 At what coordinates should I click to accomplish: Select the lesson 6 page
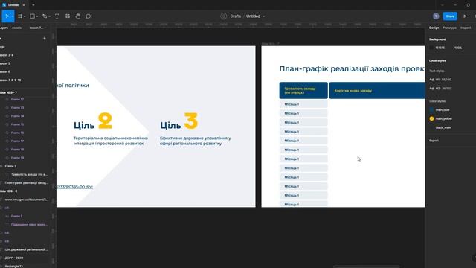pos(5,71)
